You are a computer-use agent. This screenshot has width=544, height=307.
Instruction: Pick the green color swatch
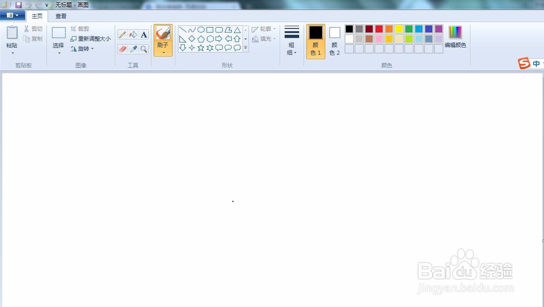coord(409,29)
